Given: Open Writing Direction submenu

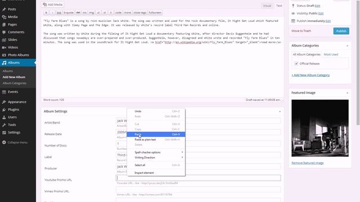Looking at the screenshot, I should [156, 158].
